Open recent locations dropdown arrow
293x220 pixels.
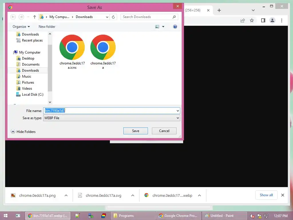click(28, 17)
